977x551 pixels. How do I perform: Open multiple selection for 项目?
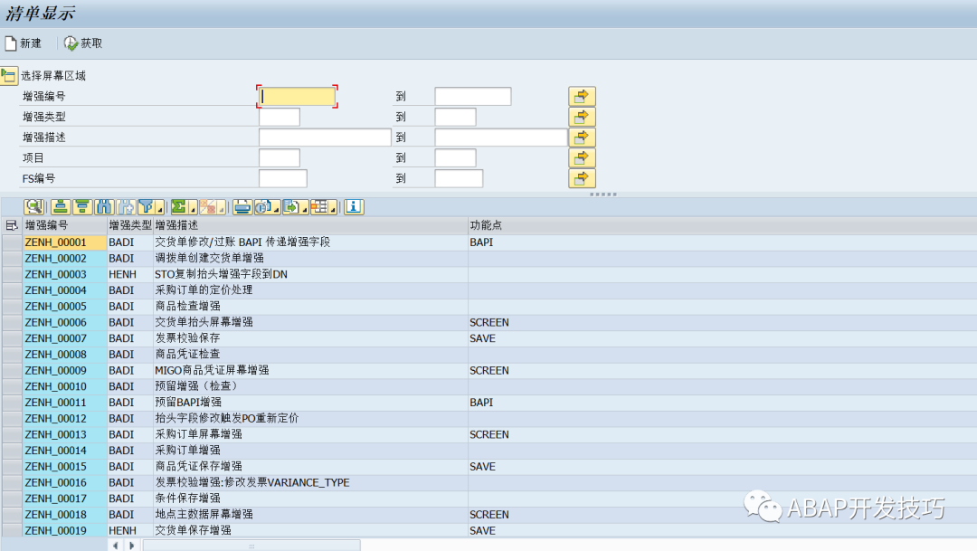coord(582,157)
